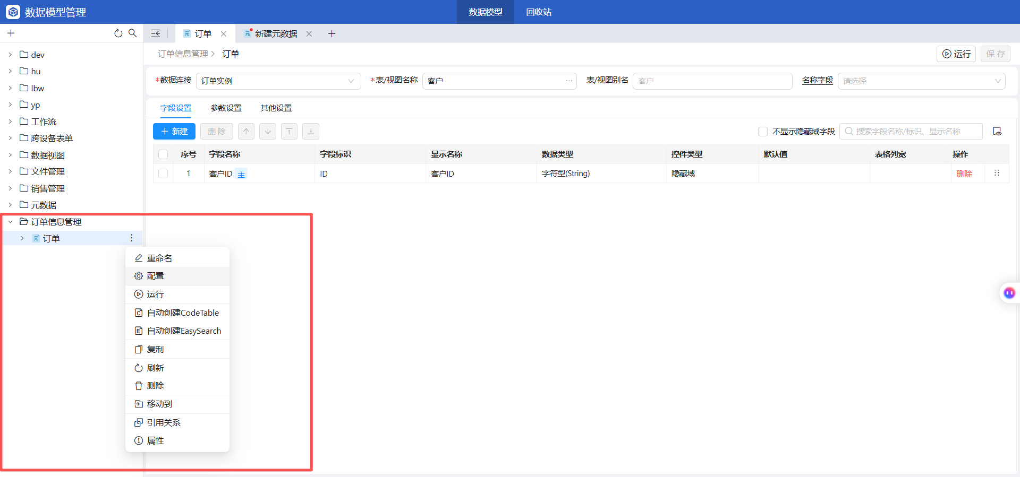Select 引用关系 in the context menu
The image size is (1020, 477).
tap(177, 422)
